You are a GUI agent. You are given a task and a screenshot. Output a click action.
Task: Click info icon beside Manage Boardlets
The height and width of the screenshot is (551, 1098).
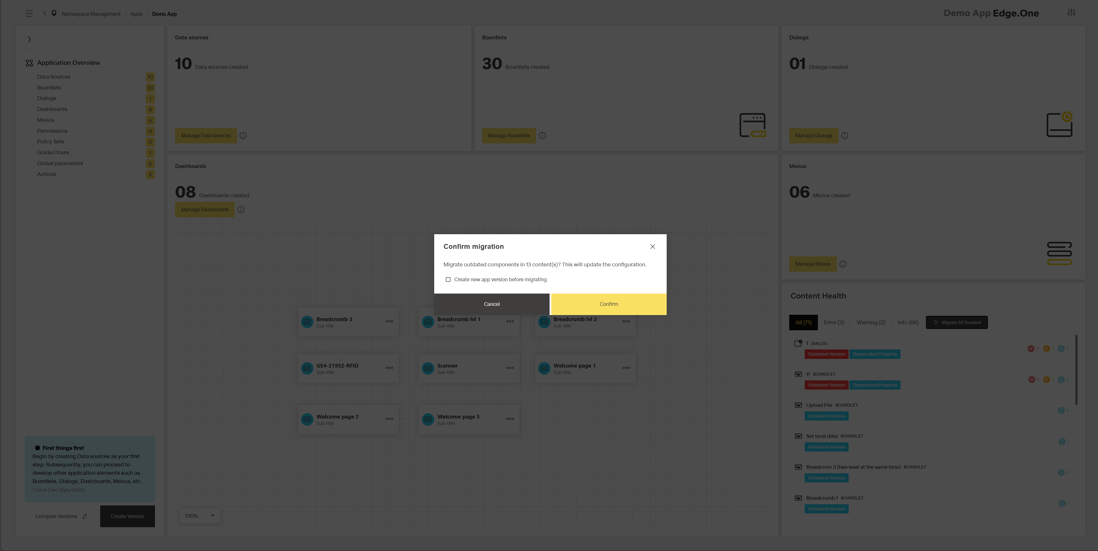[x=542, y=136]
